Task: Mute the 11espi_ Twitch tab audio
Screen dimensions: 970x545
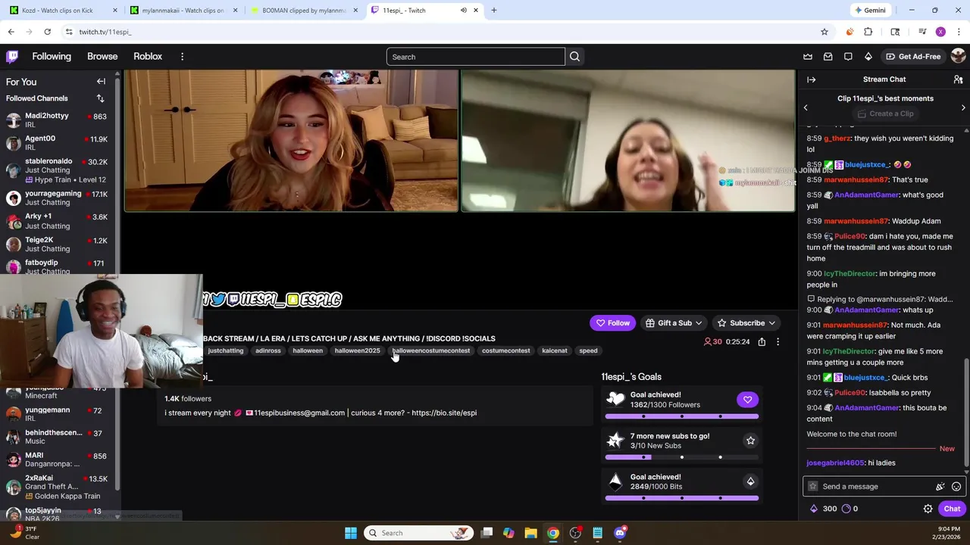Action: [x=463, y=11]
